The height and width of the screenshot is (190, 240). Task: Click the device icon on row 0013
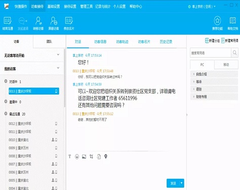(x=56, y=91)
